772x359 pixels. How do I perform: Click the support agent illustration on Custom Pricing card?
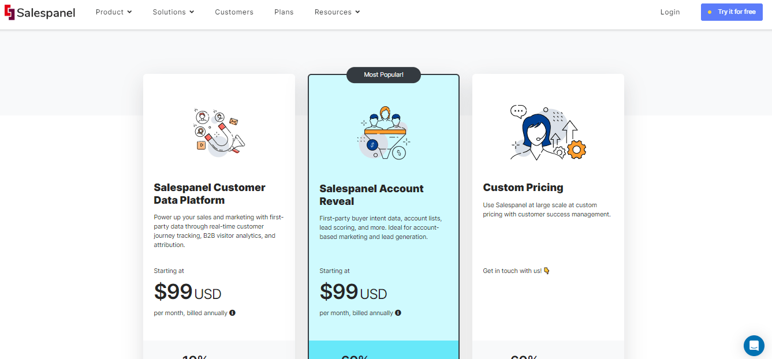(x=547, y=133)
